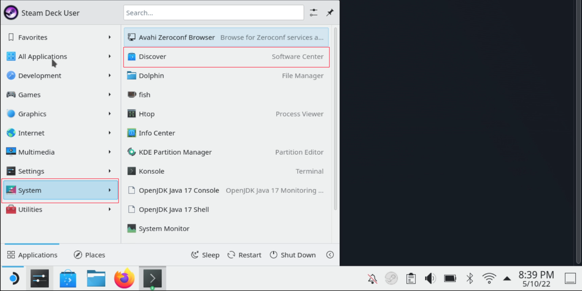Screen dimensions: 582x291
Task: Expand the Utilities submenu arrow
Action: point(110,210)
